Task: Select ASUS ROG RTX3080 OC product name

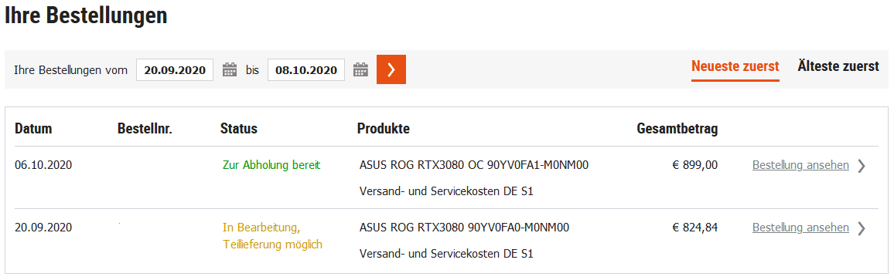Action: point(474,166)
